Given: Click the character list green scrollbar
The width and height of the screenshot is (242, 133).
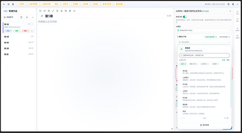Looking at the screenshot, I should [x=231, y=88].
